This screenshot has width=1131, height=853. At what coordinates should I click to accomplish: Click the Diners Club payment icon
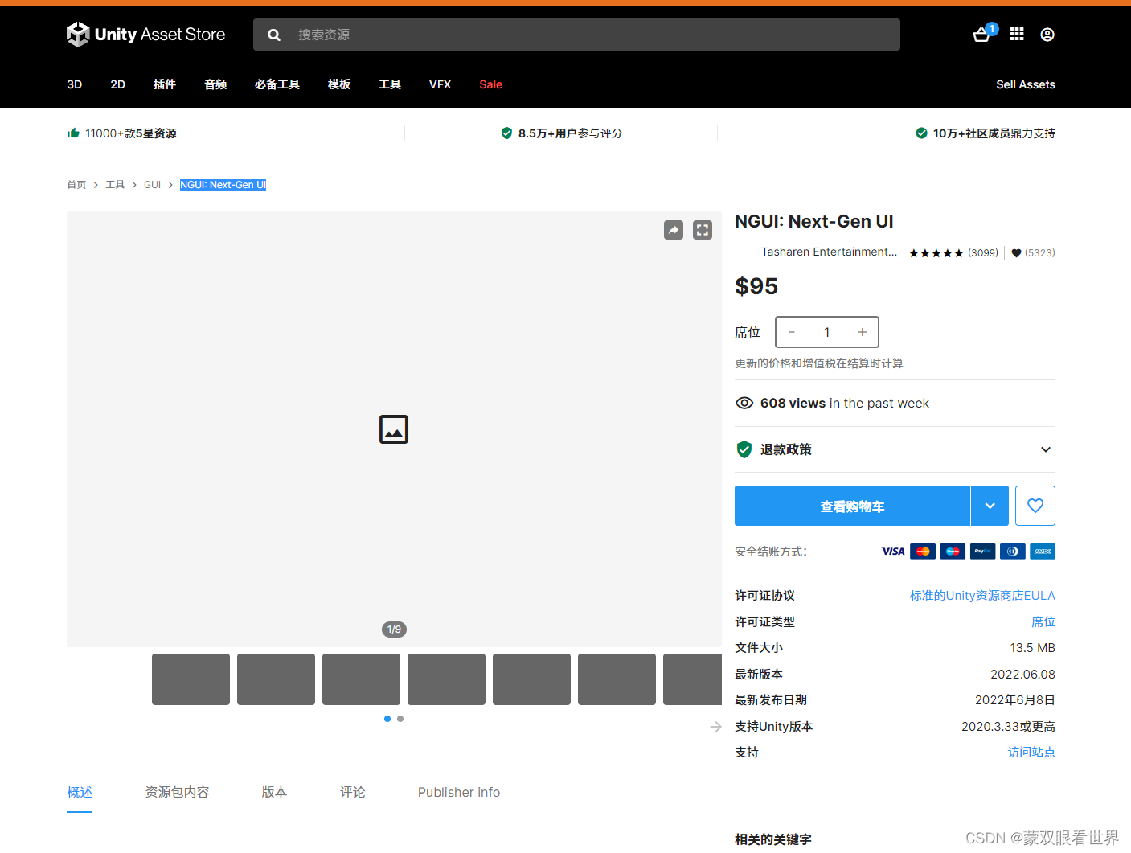(x=1013, y=552)
